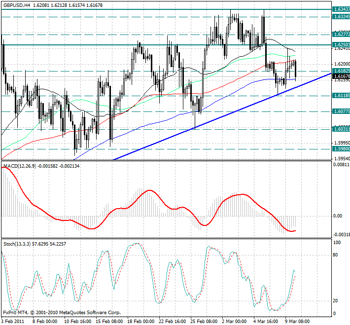
Task: Click the black current price label 1.6167
Action: 341,76
